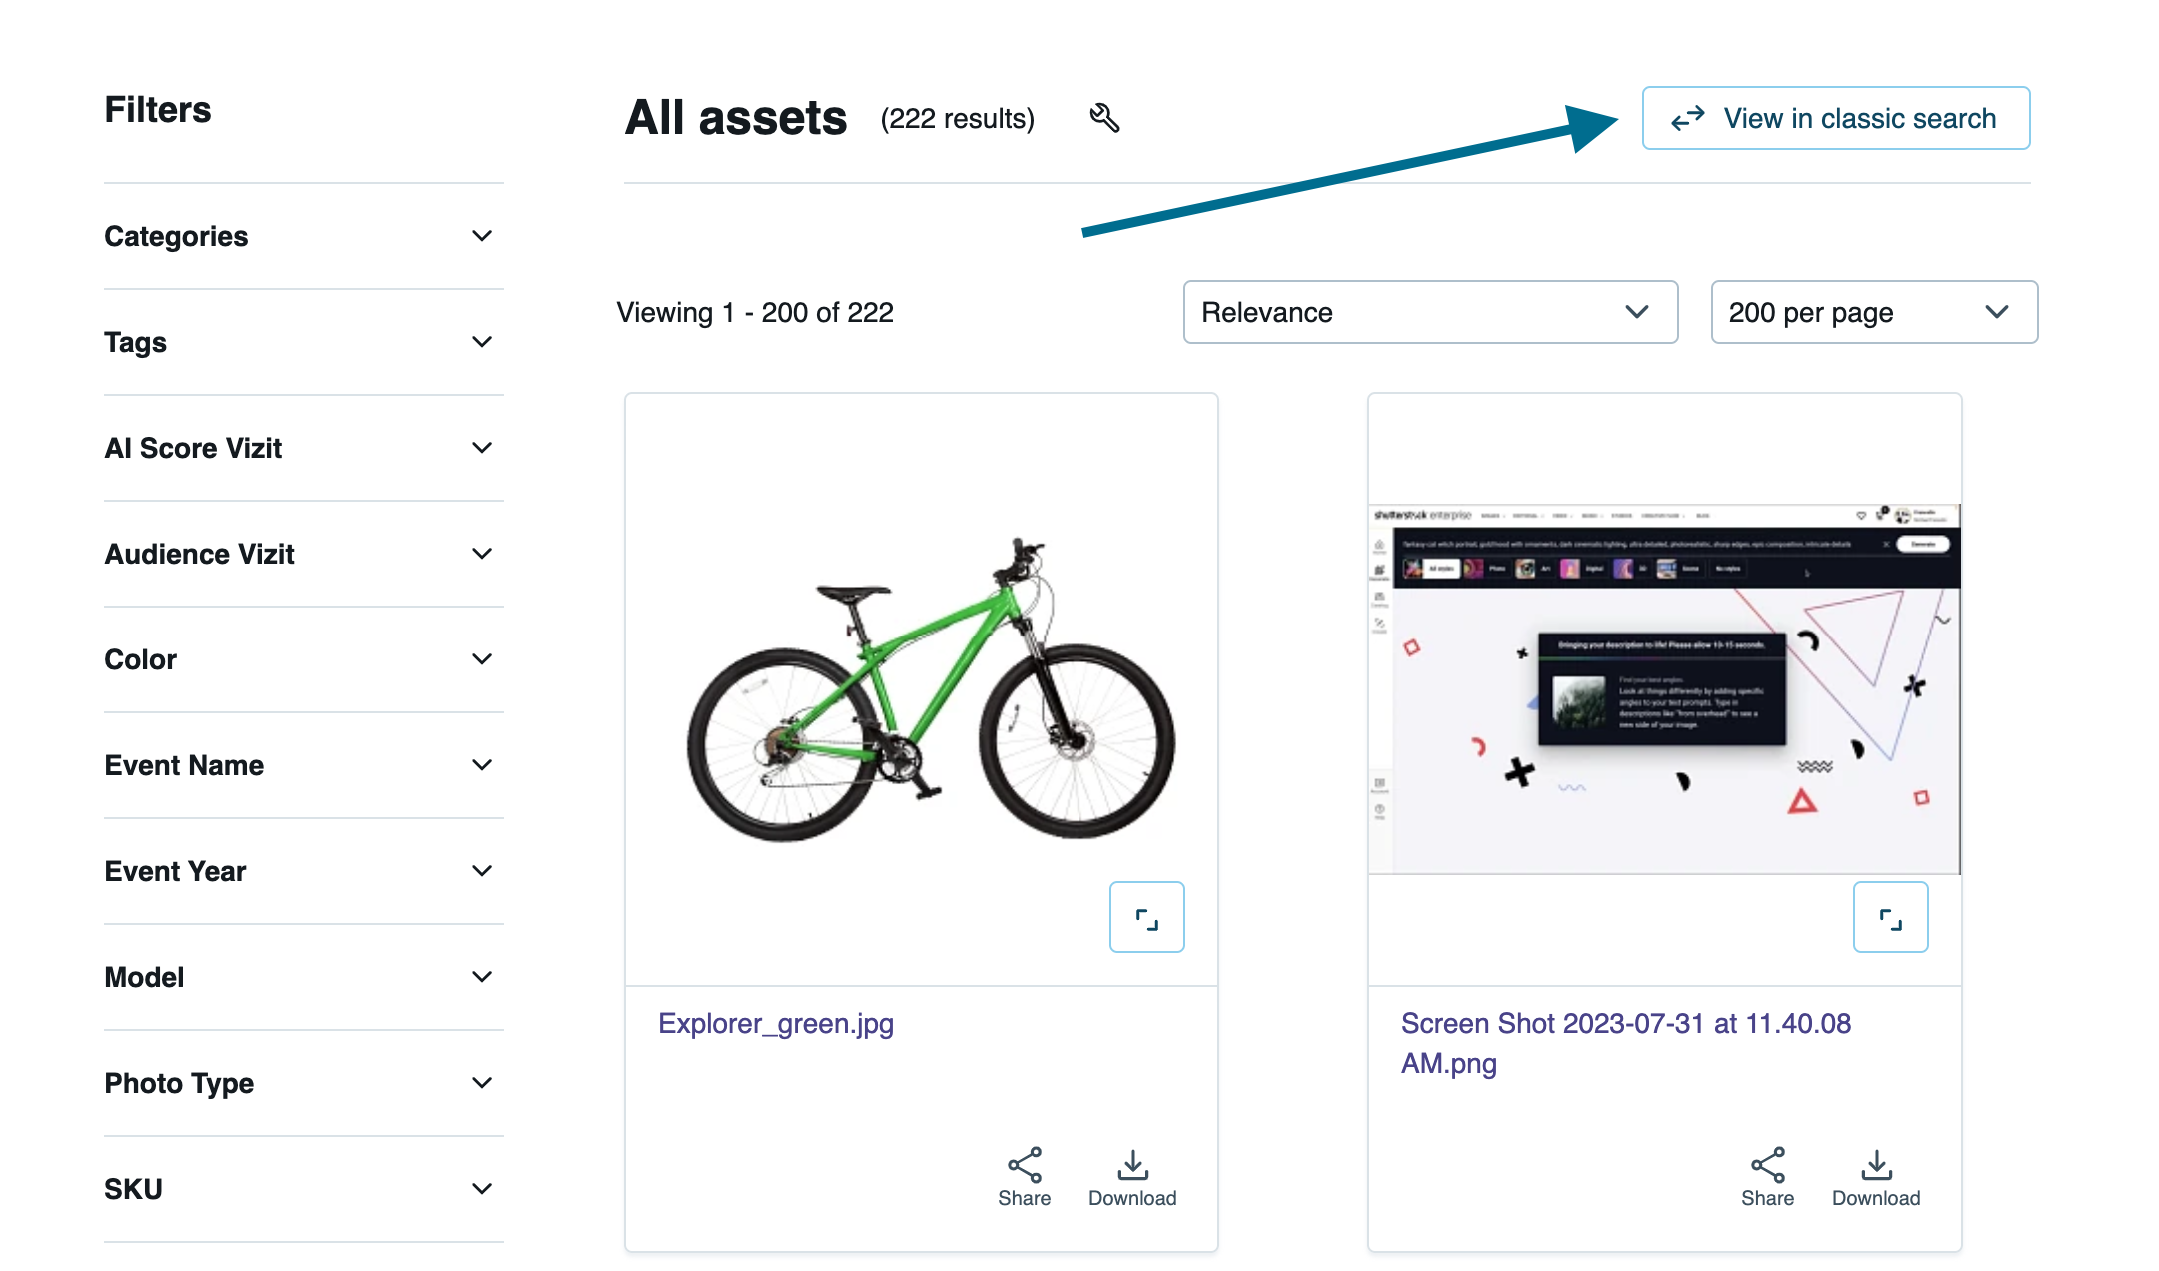The width and height of the screenshot is (2159, 1271).
Task: Share the Screen Shot PNG asset
Action: 1767,1164
